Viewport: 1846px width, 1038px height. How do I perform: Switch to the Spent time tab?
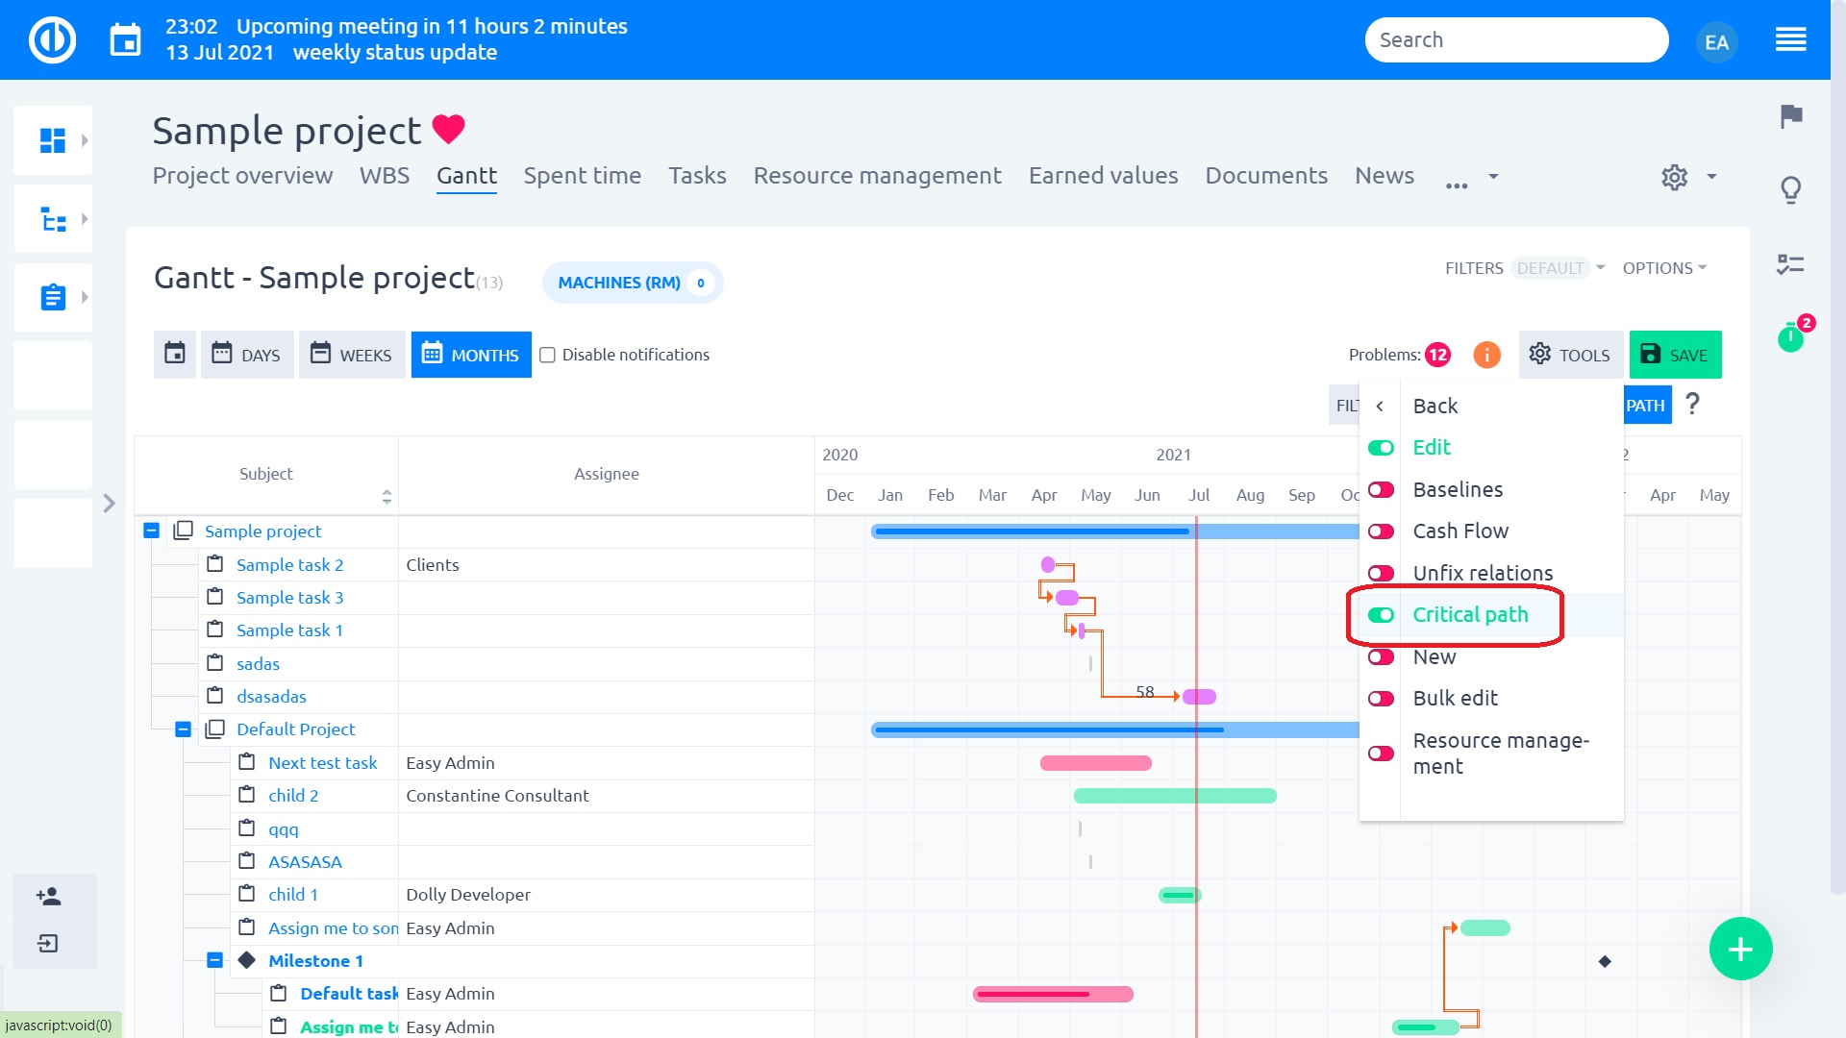[x=582, y=176]
